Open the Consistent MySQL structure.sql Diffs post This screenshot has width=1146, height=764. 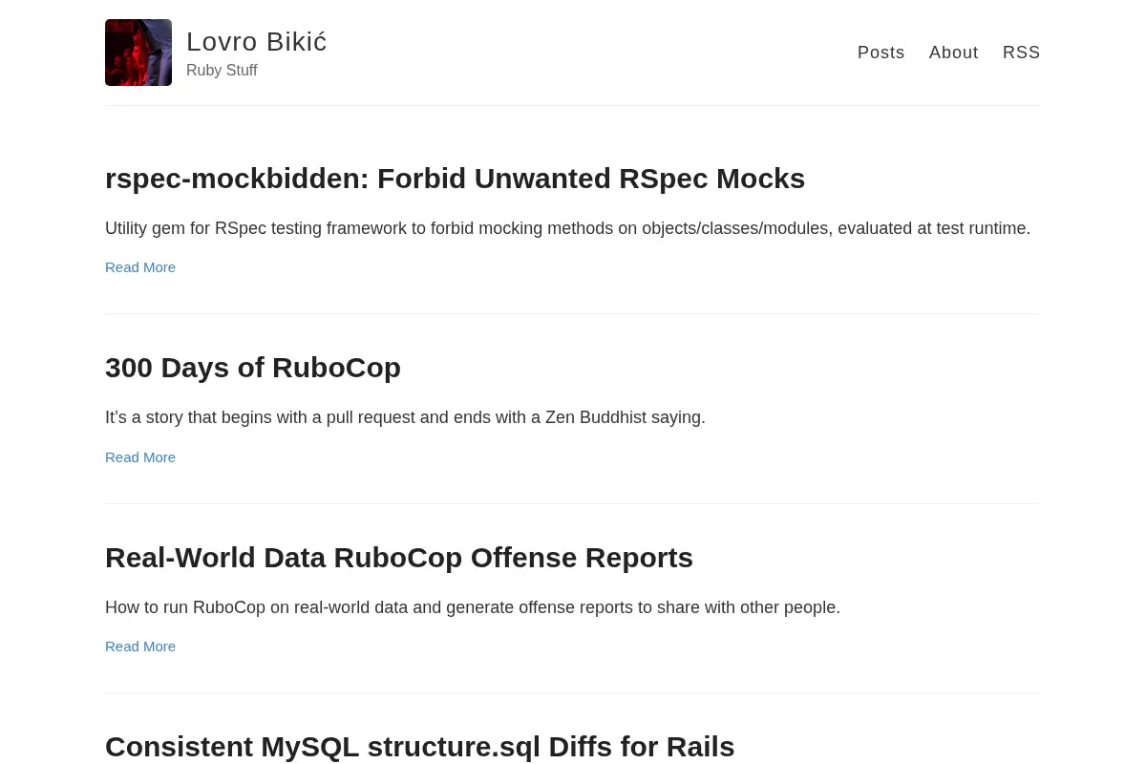(x=419, y=747)
